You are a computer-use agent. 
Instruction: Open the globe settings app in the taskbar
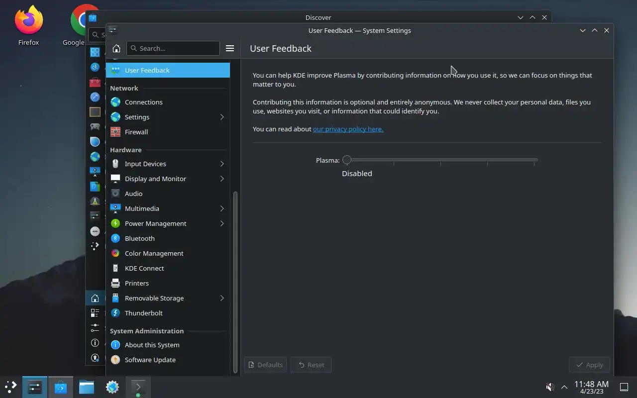click(x=112, y=387)
